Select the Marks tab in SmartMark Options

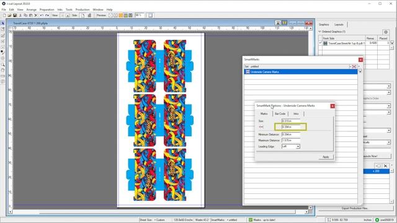(x=264, y=114)
